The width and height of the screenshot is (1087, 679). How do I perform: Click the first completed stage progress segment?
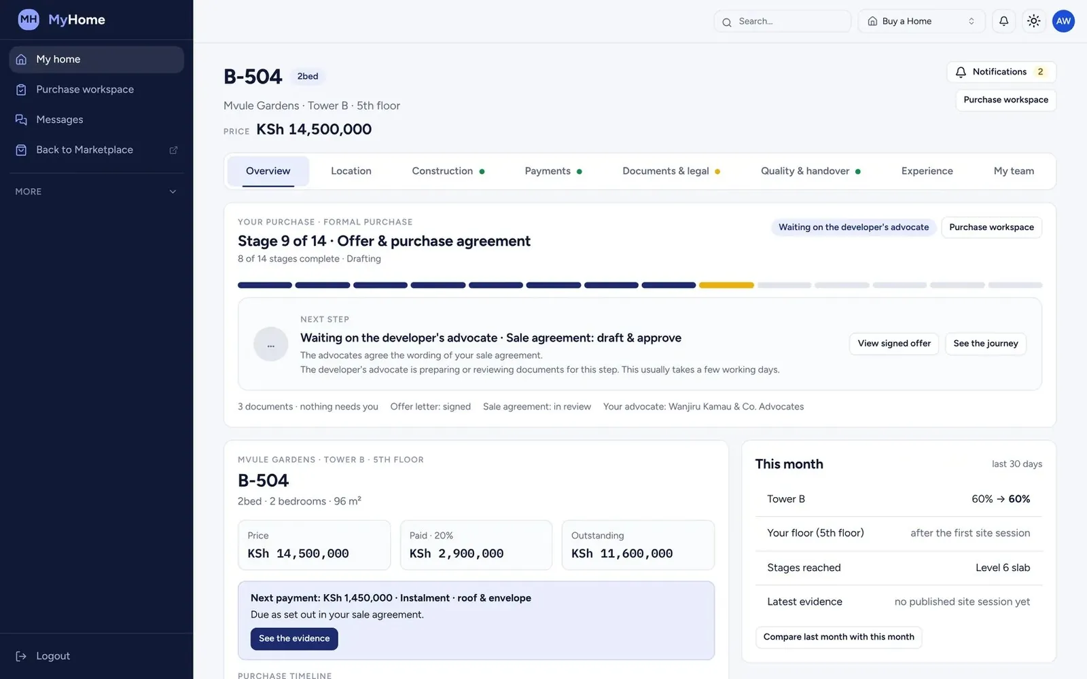point(265,285)
